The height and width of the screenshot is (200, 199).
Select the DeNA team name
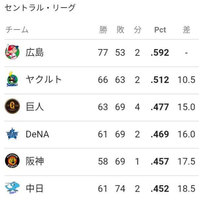(x=37, y=134)
